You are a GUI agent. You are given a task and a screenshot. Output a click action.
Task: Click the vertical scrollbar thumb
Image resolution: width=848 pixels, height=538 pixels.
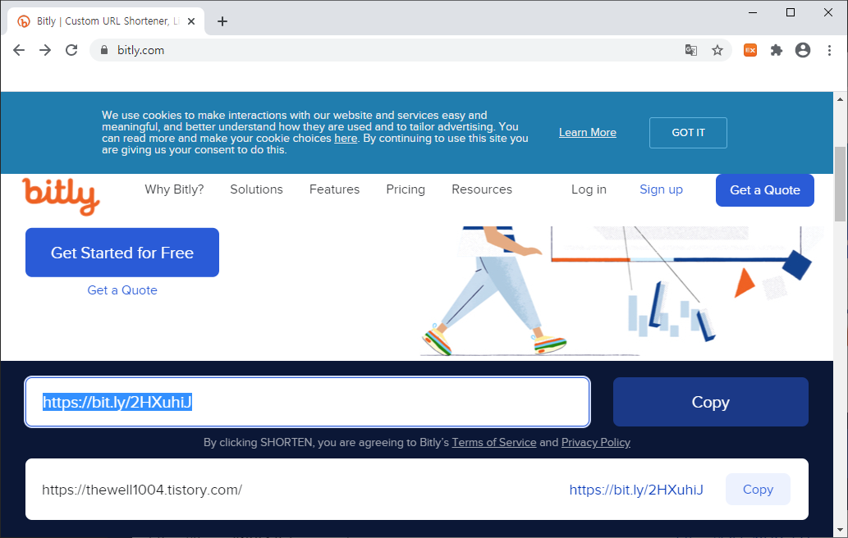click(x=840, y=184)
